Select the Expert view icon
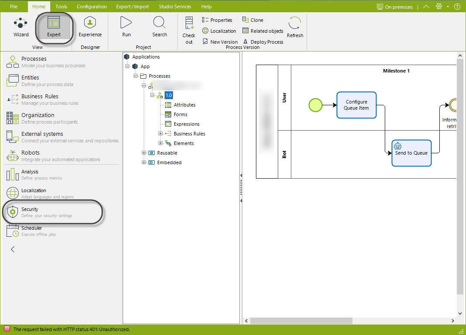The height and width of the screenshot is (335, 466). tap(54, 27)
